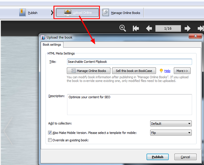Click the chevron arrow after Publish toolbar button
Image resolution: width=204 pixels, height=165 pixels.
click(x=52, y=13)
